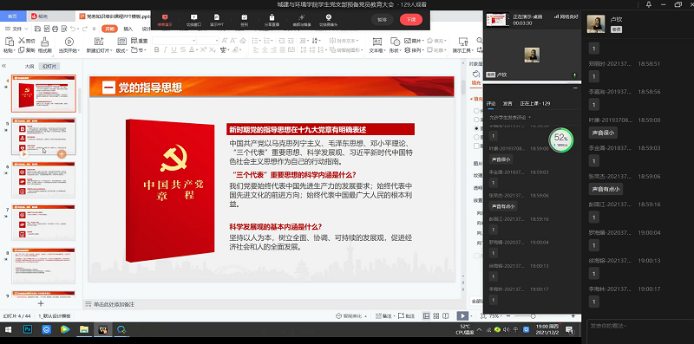Switch to reading view icon in status bar
Image resolution: width=694 pixels, height=344 pixels.
(446, 315)
